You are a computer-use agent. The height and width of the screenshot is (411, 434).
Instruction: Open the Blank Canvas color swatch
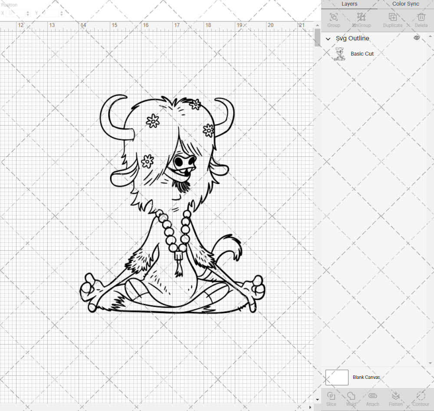click(x=337, y=377)
